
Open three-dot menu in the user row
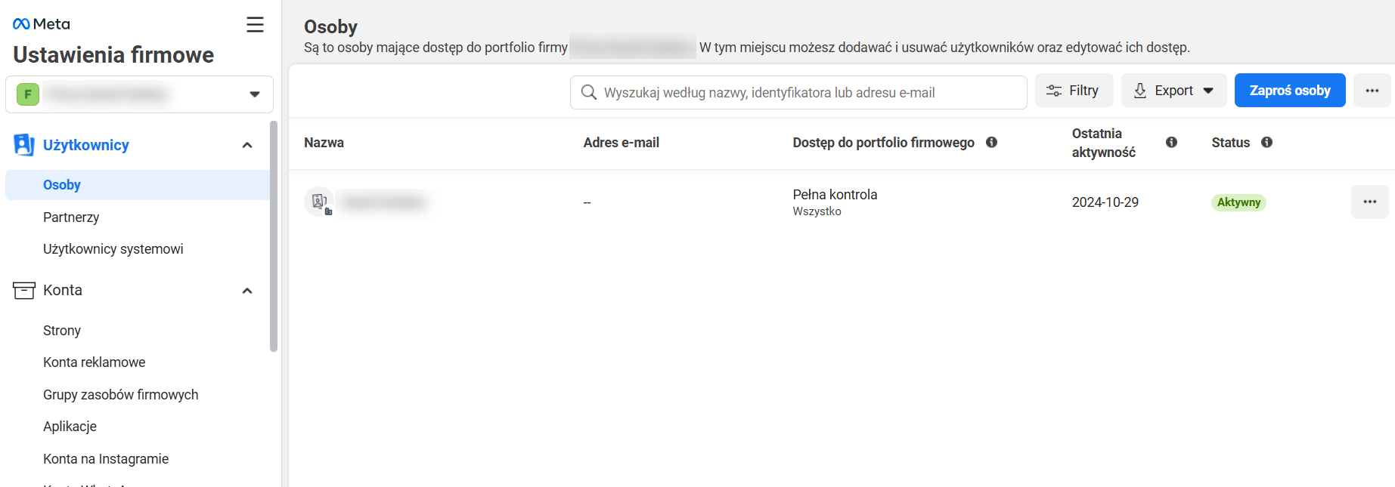(x=1369, y=202)
